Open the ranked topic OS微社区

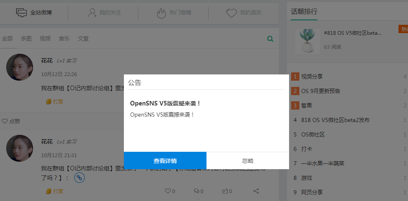313,134
